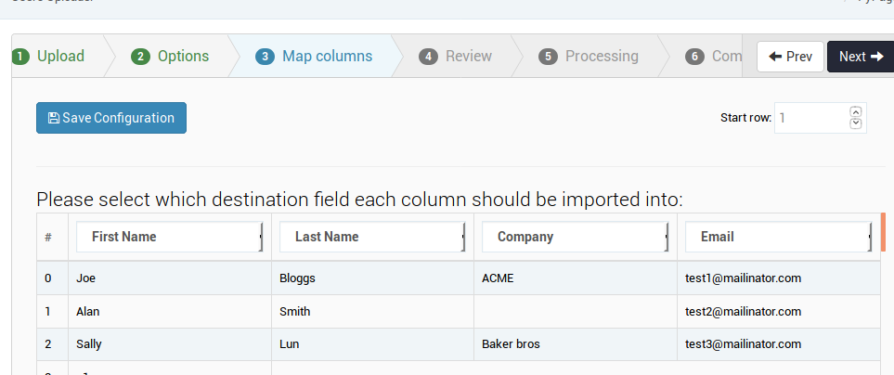The image size is (894, 375).
Task: Decrease Start row with down arrow
Action: tap(855, 123)
